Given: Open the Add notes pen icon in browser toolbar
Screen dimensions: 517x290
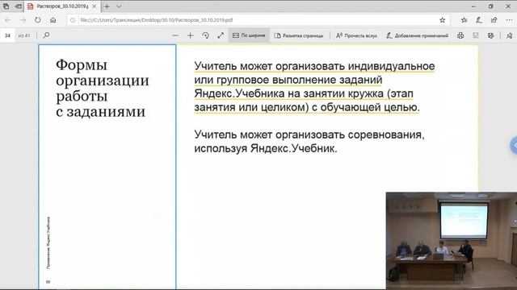Looking at the screenshot, I should 479,20.
